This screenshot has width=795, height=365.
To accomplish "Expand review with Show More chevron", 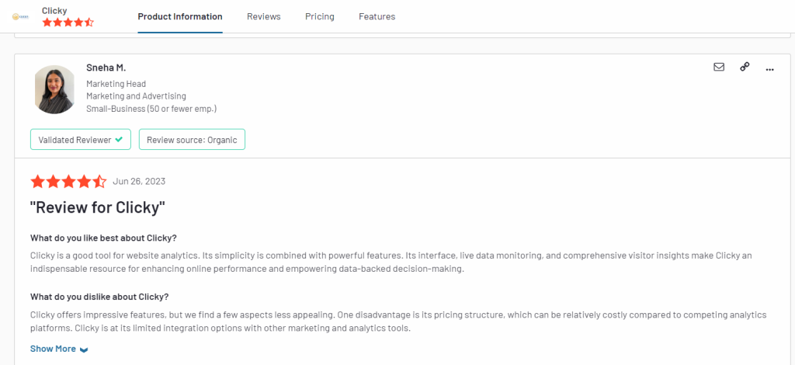I will (84, 349).
